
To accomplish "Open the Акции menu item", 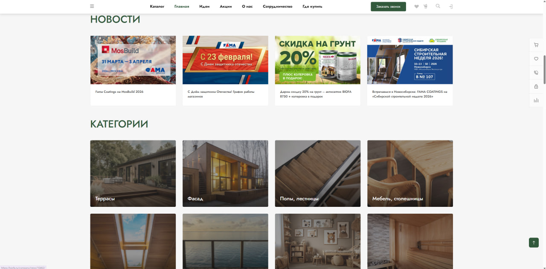I will [226, 6].
